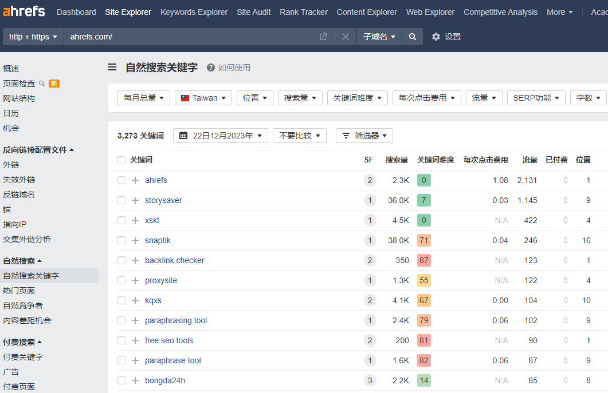Viewport: 608px width, 393px height.
Task: Switch to Keywords Explorer
Action: pos(194,11)
